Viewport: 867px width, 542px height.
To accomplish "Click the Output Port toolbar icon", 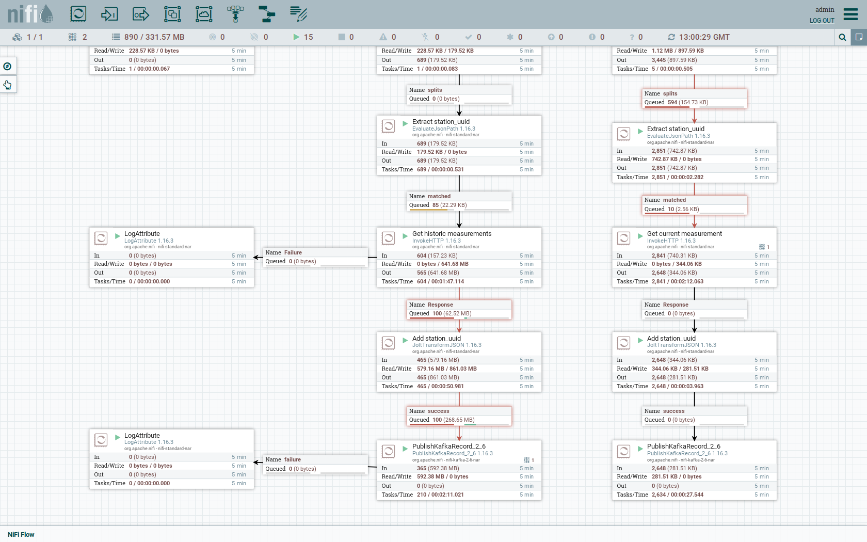I will point(141,14).
